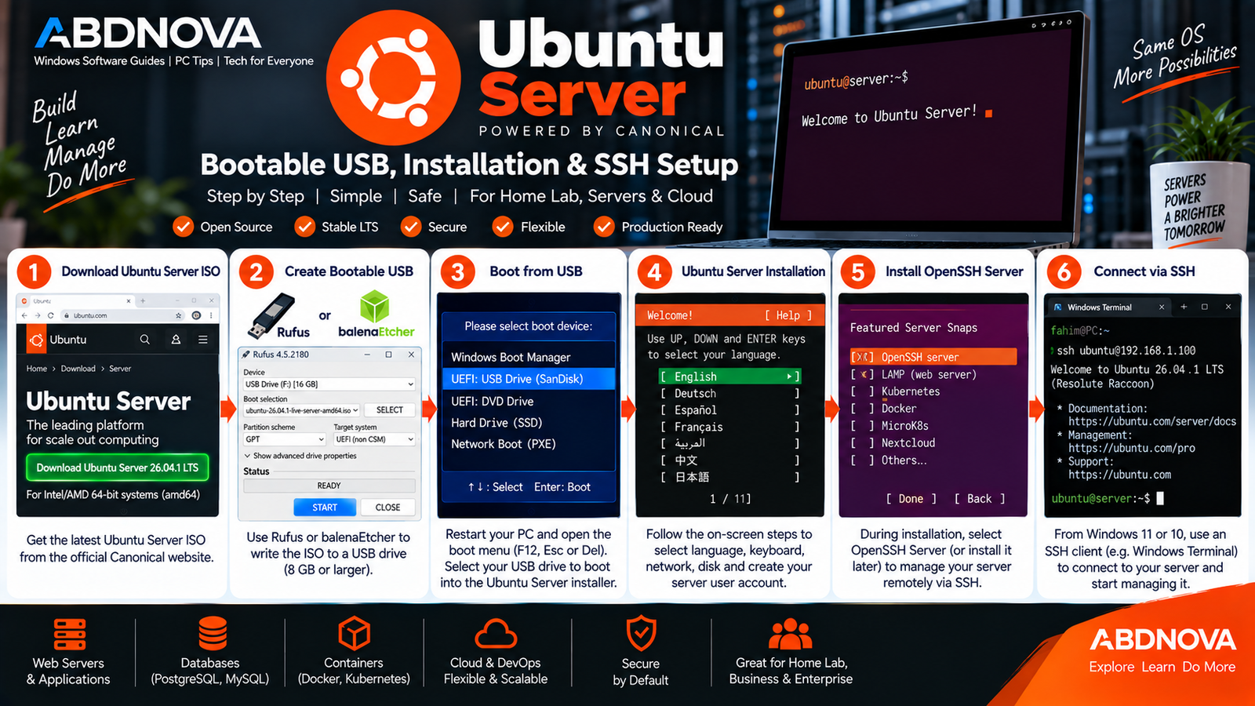Screen dimensions: 1255x706
Task: Open the Ubuntu site hamburger menu
Action: point(203,340)
